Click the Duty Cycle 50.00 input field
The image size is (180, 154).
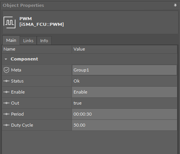point(124,125)
